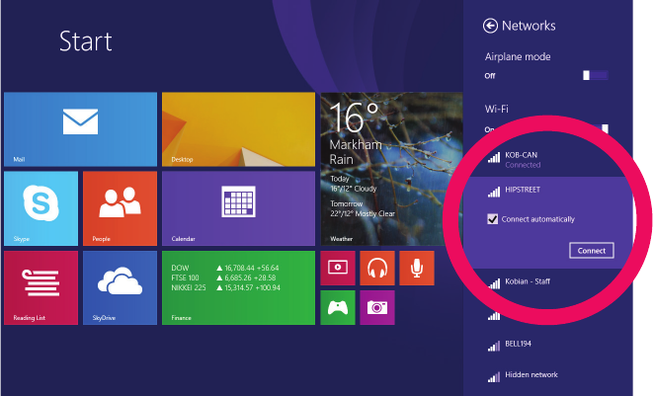The height and width of the screenshot is (396, 653).
Task: Click the NIKKEI 225 quote row
Action: coord(225,287)
